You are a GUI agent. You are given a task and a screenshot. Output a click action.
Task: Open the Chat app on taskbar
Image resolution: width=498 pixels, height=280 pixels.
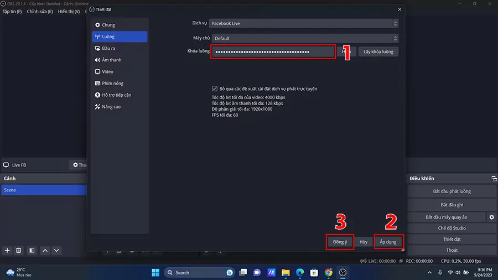pos(257,273)
